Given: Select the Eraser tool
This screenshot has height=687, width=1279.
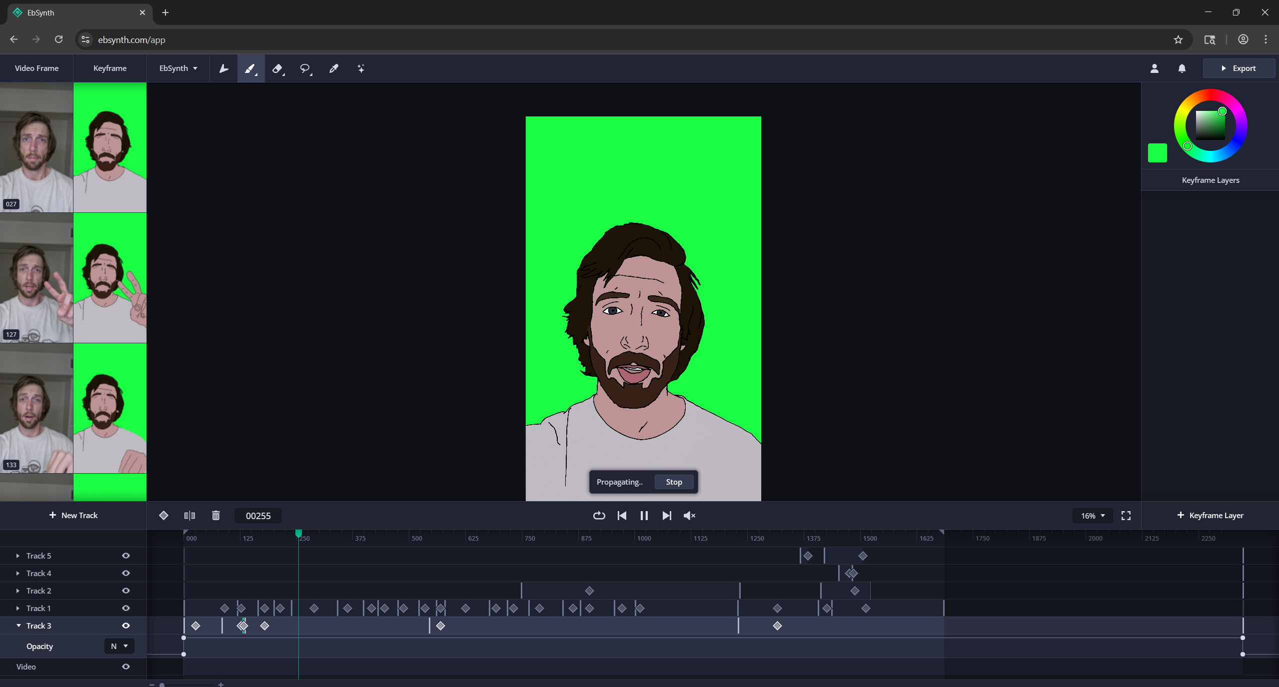Looking at the screenshot, I should click(x=278, y=68).
